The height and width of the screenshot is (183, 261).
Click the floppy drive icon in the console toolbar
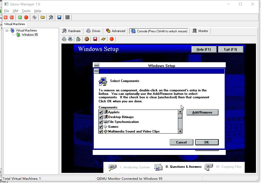70,39
